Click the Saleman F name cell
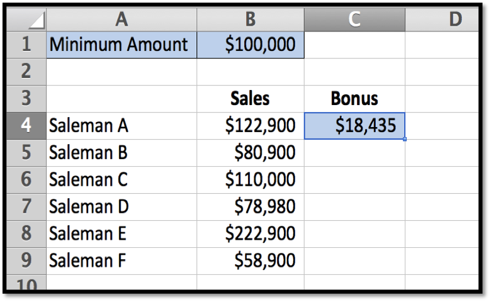 tap(121, 259)
